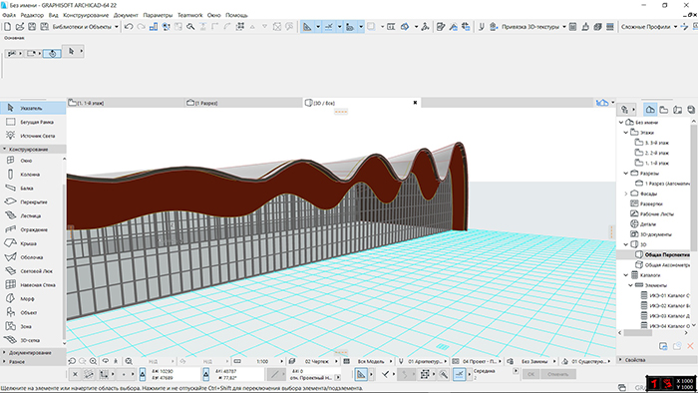Open the Конструирование menu
Viewport: 698px width, 393px height.
click(x=86, y=15)
